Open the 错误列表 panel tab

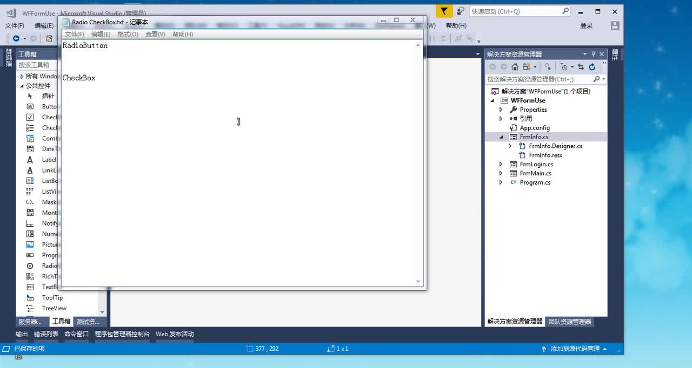coord(46,334)
